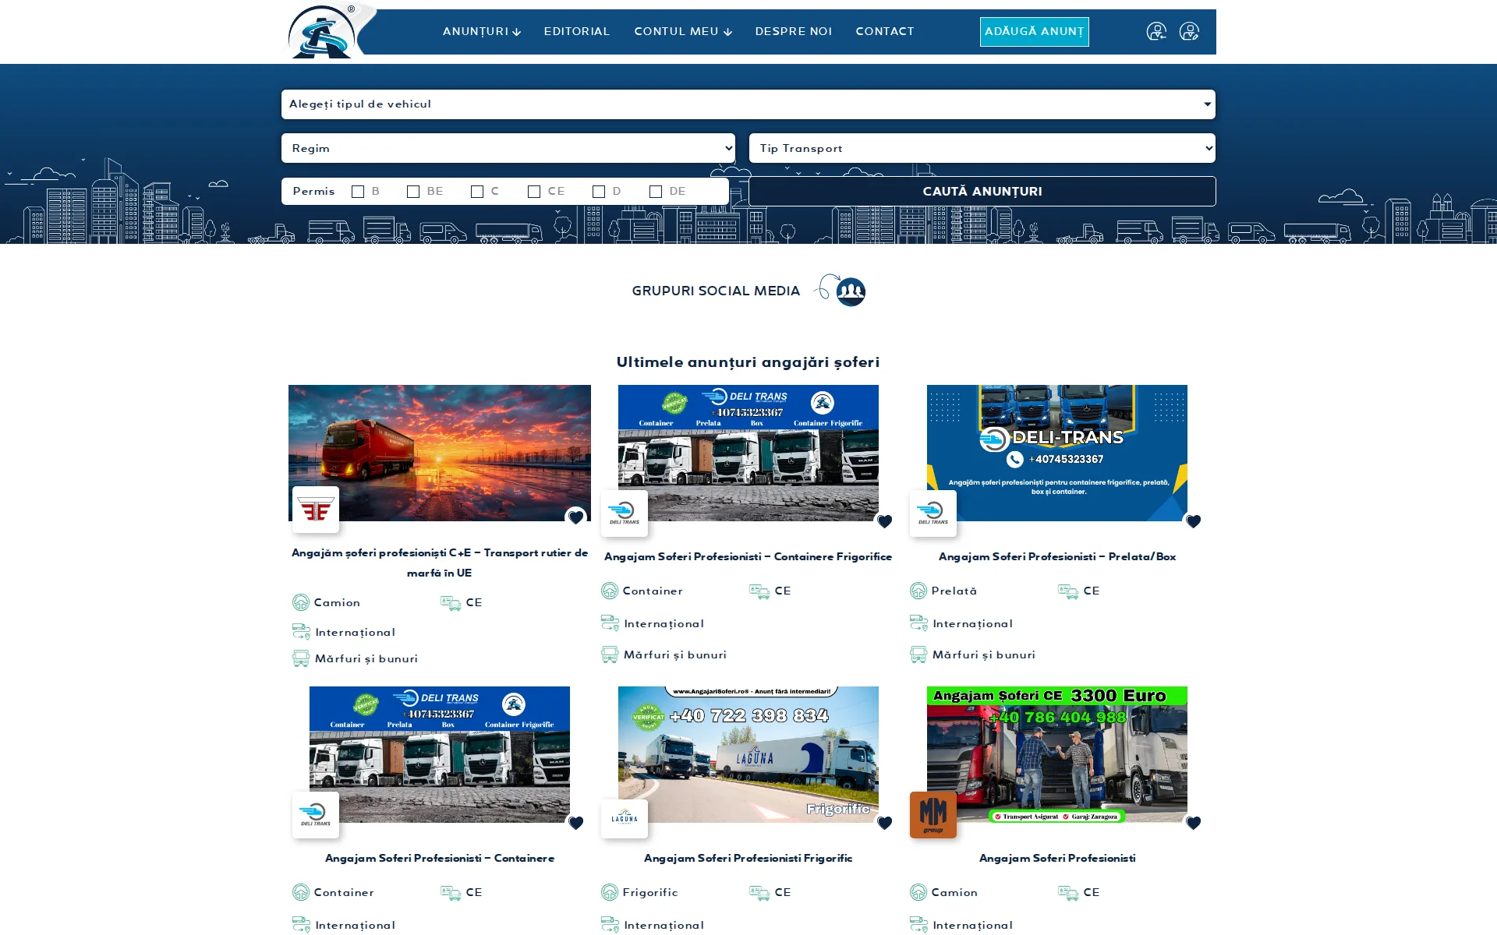Click the red FE company logo

pyautogui.click(x=316, y=510)
